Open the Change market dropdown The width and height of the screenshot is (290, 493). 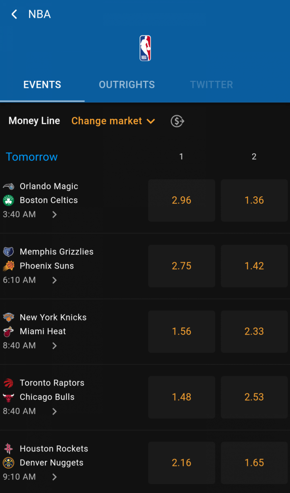click(x=113, y=121)
